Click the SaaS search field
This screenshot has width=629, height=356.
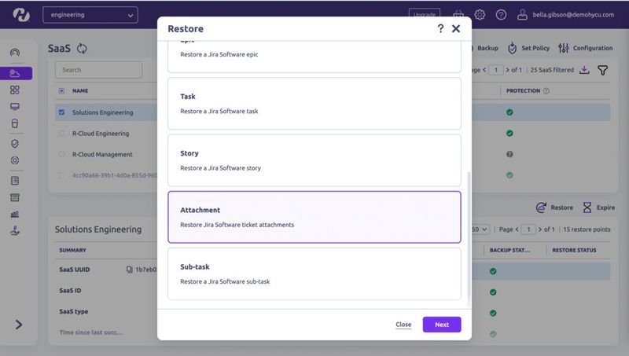coord(99,70)
